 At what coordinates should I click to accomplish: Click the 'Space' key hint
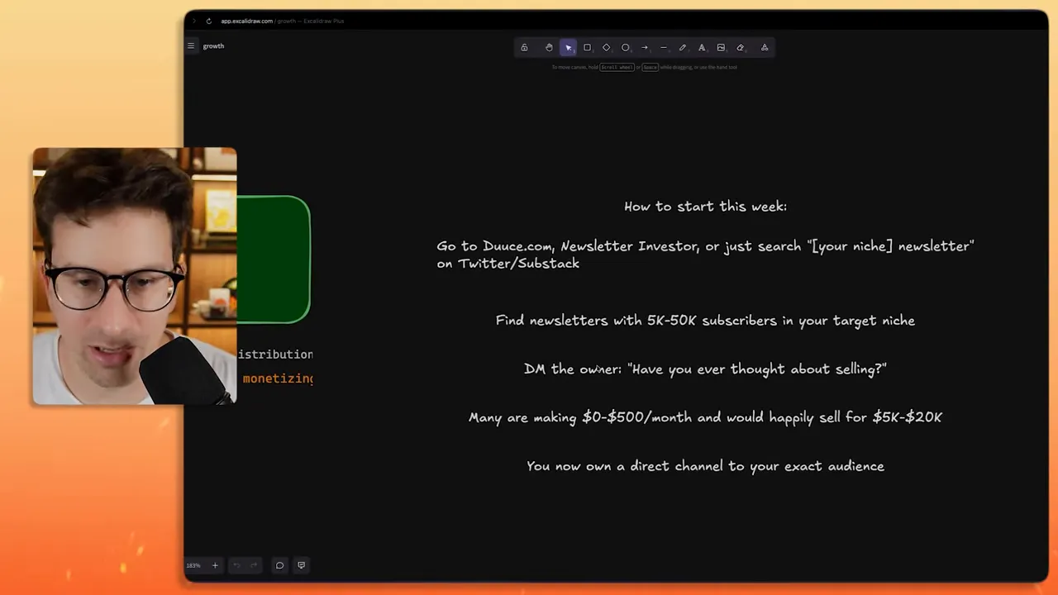coord(650,67)
